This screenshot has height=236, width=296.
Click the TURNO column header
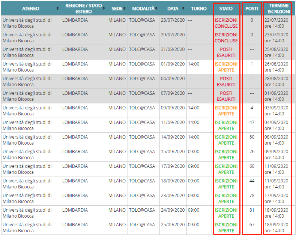(199, 9)
